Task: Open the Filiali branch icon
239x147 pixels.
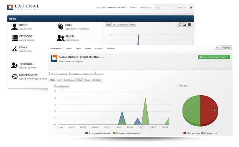Action: click(15, 49)
